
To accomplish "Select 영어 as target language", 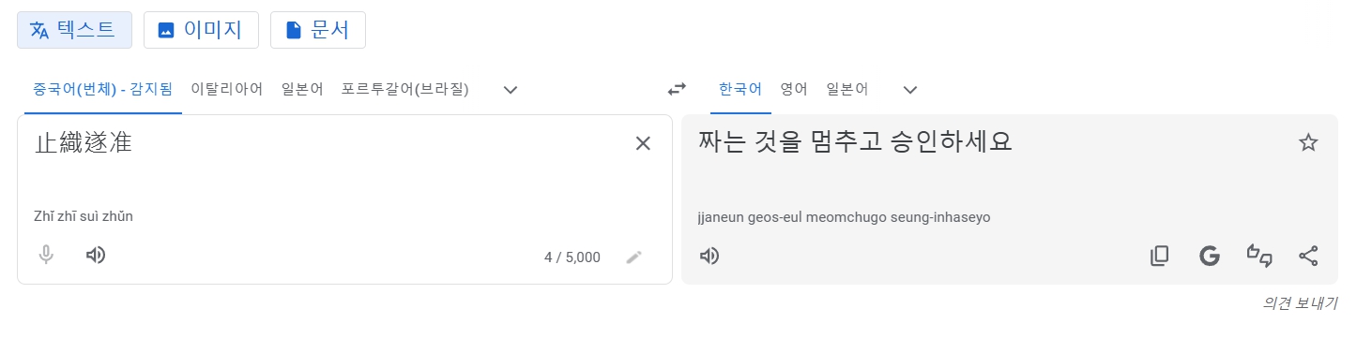I will (794, 90).
